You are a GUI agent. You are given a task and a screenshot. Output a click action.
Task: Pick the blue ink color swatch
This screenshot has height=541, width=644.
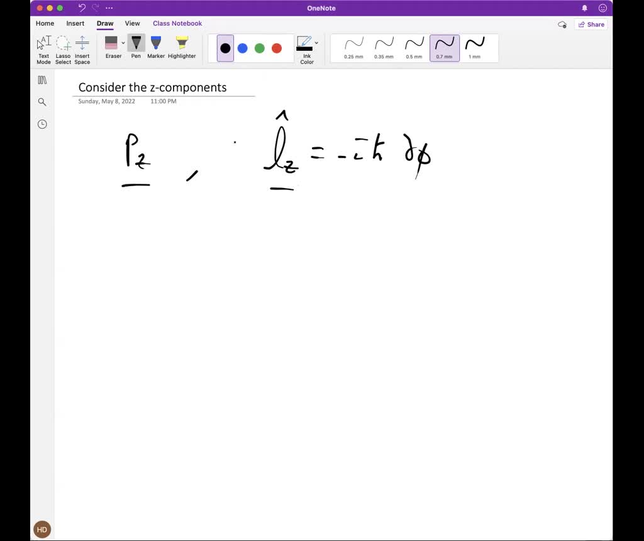(x=242, y=48)
